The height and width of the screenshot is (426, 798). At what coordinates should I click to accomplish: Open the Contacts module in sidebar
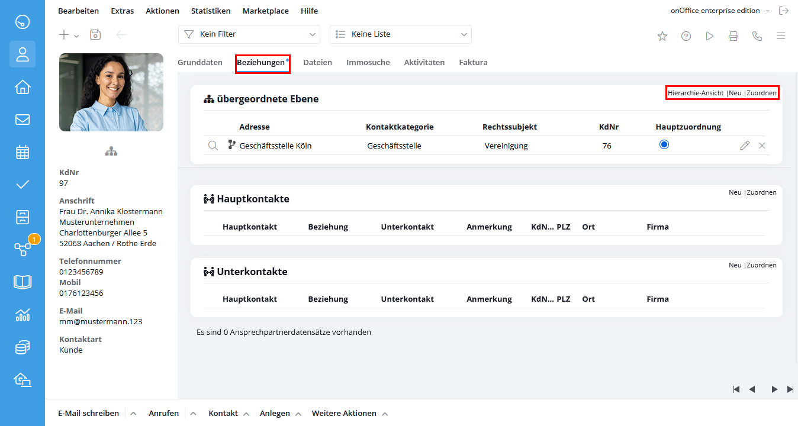[x=22, y=54]
